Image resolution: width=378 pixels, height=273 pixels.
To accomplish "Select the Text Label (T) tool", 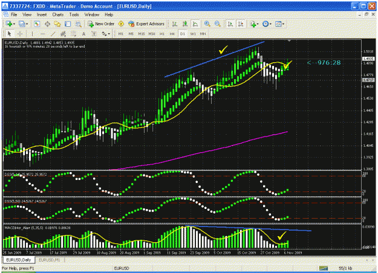I will 94,34.
